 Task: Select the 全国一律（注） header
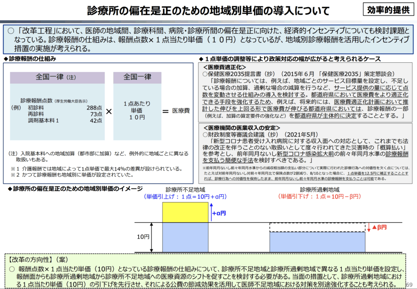pos(57,77)
